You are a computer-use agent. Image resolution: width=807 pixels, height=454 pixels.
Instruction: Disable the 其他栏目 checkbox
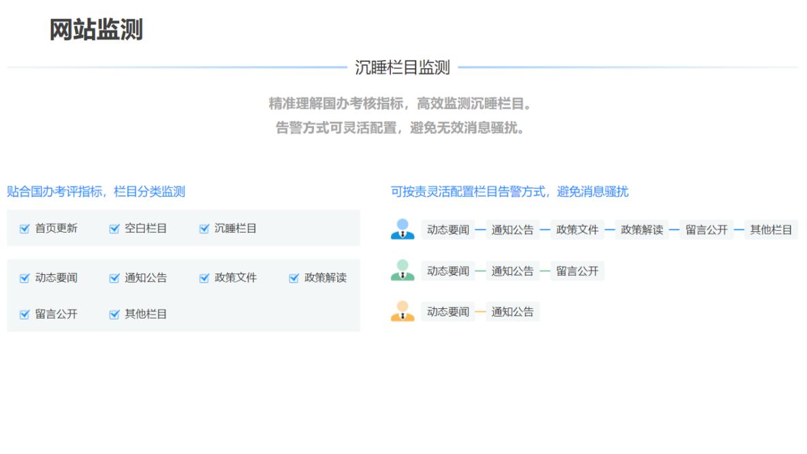pos(114,314)
